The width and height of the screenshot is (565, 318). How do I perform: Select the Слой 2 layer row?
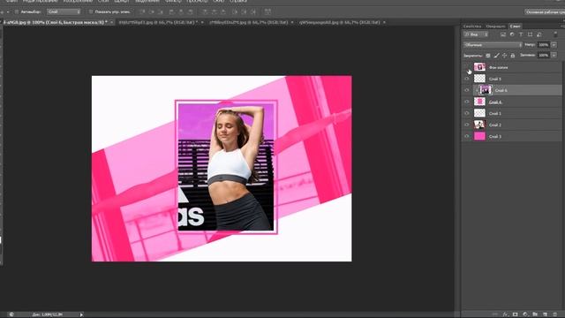pyautogui.click(x=512, y=125)
